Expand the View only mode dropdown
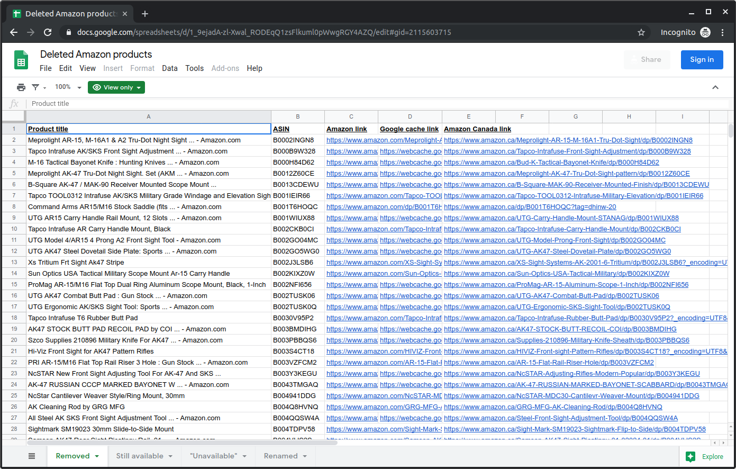Viewport: 736px width, 469px height. (116, 87)
